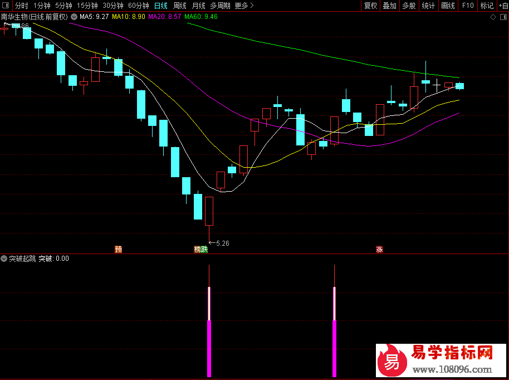Viewport: 509px width, 380px height.
Task: Toggle the right side panel icon
Action: click(x=503, y=17)
